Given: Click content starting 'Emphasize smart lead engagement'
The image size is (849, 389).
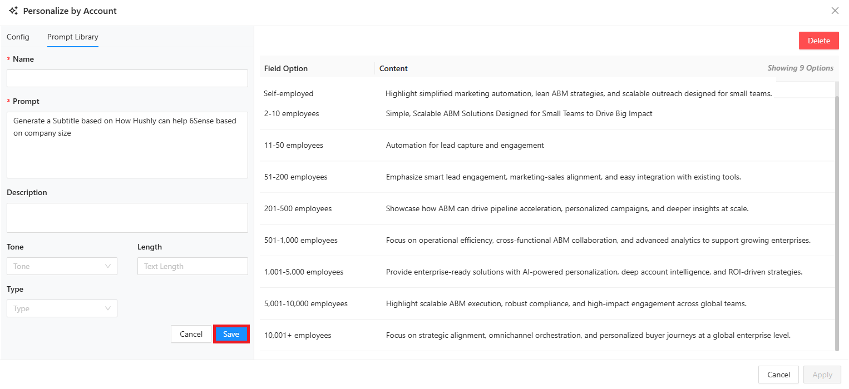Looking at the screenshot, I should (564, 177).
